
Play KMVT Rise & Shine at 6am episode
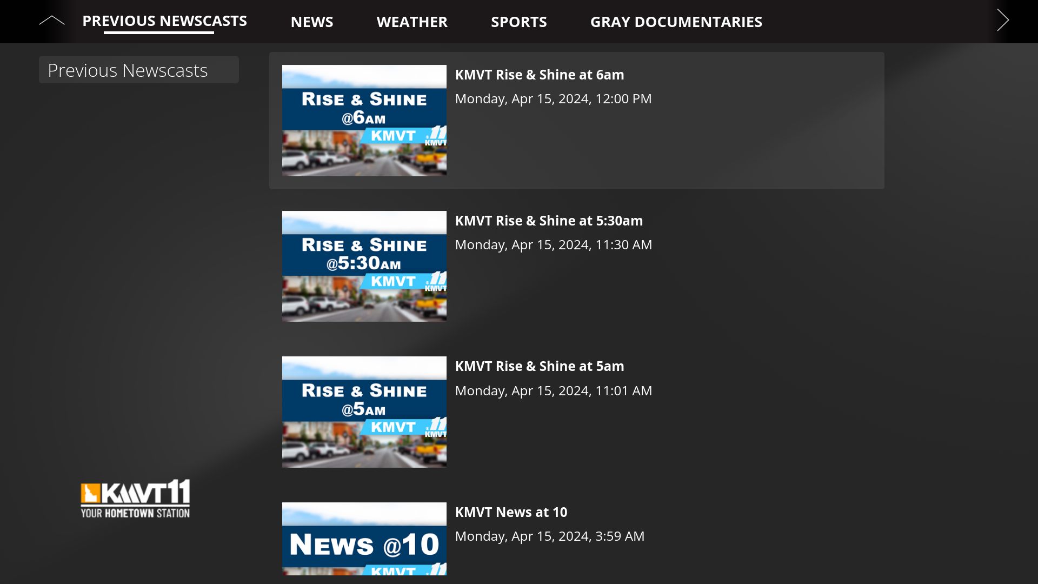540,75
